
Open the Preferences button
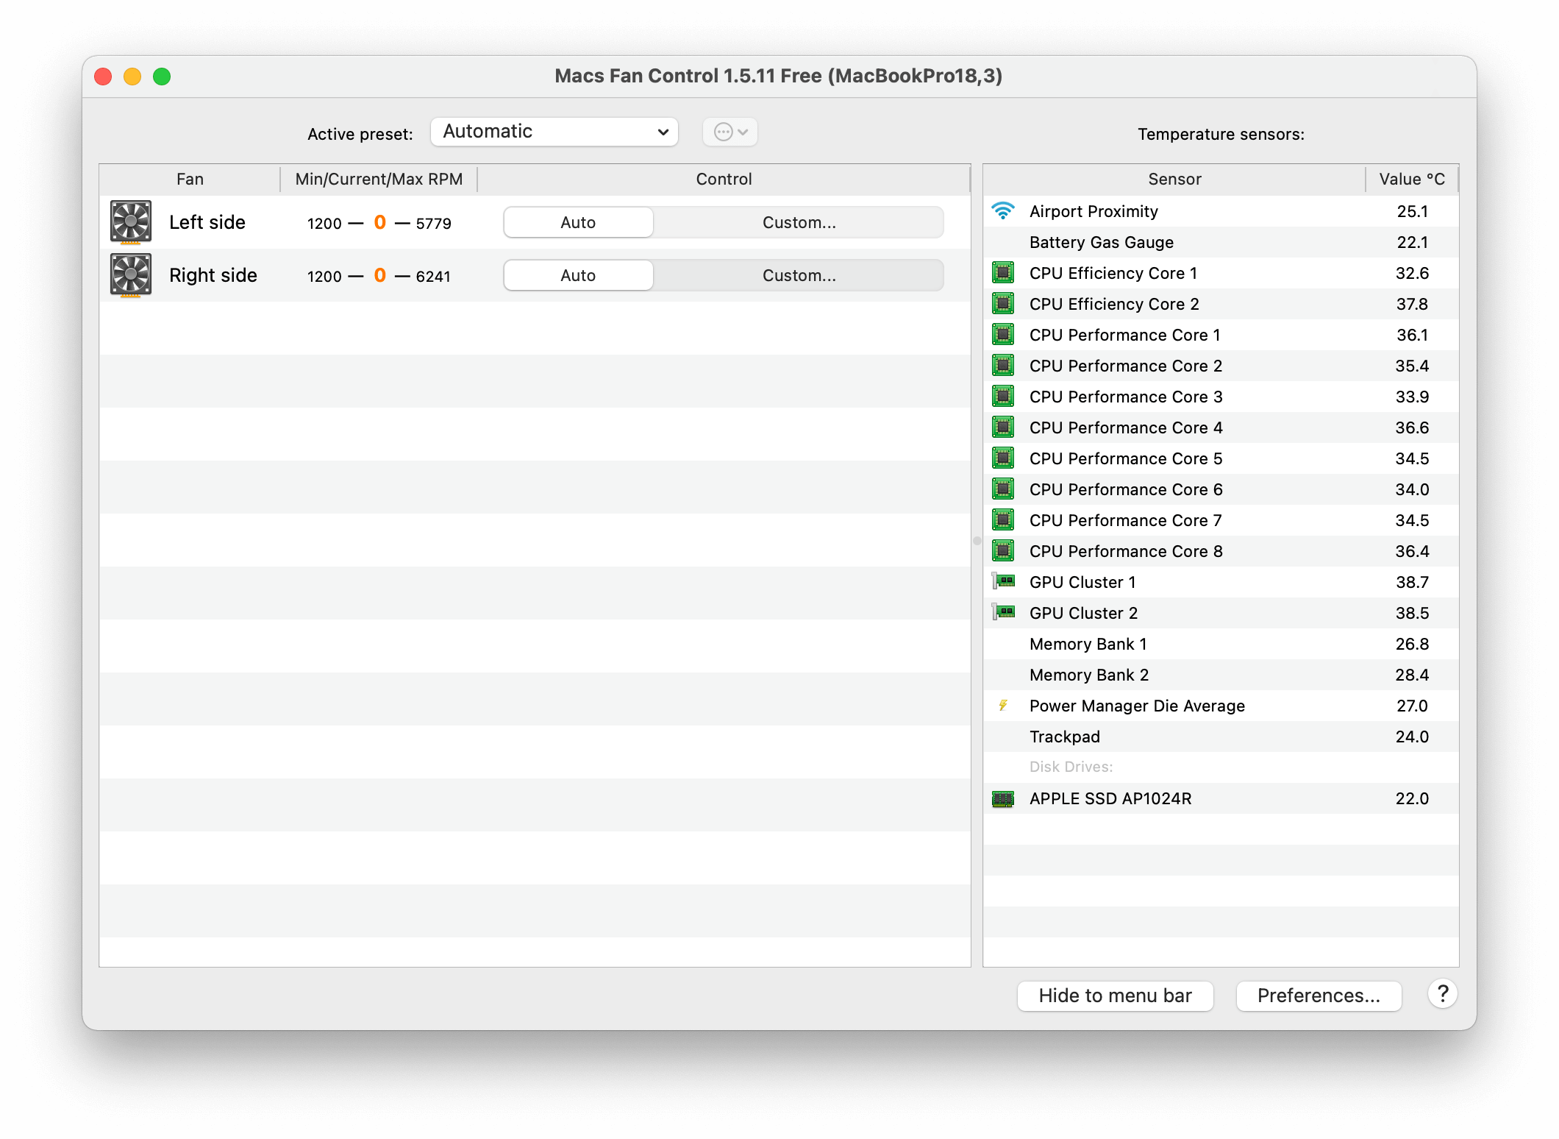(x=1319, y=996)
